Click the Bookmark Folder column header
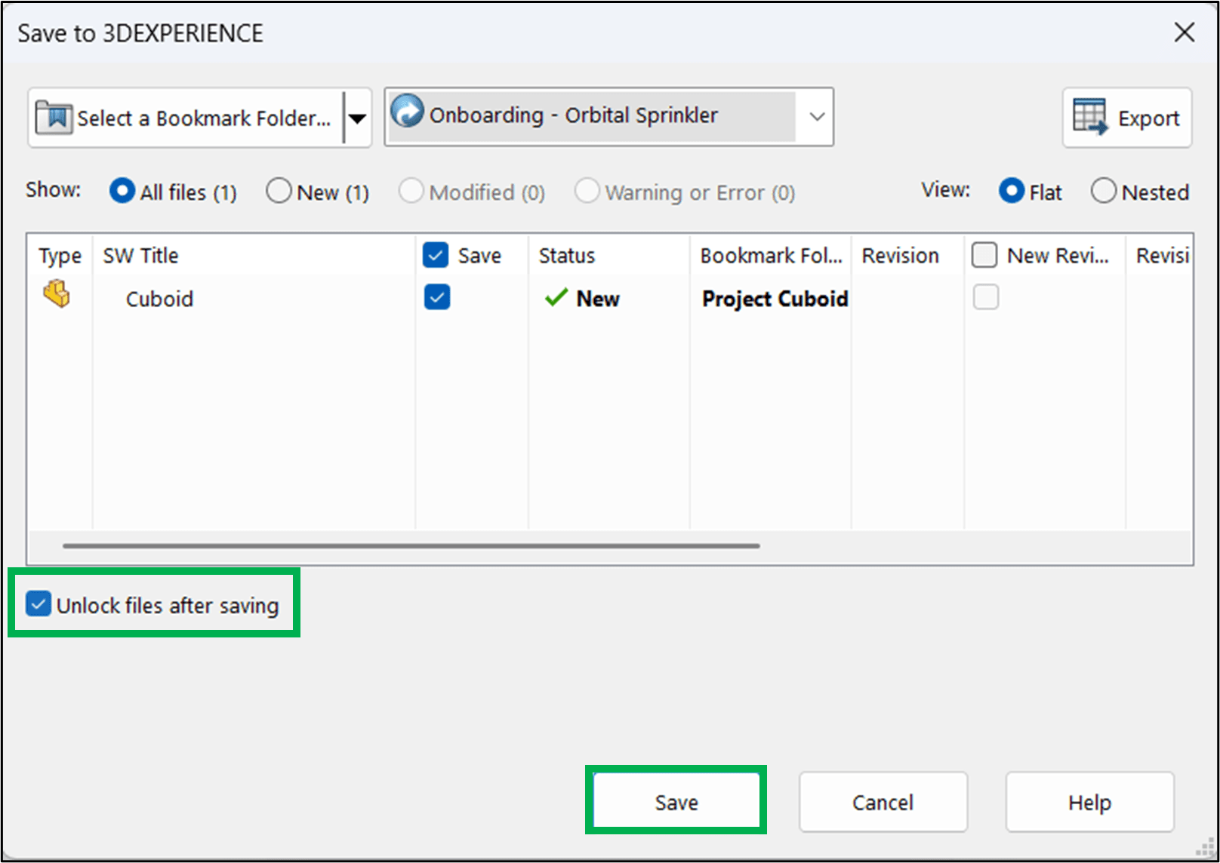The width and height of the screenshot is (1220, 863). coord(770,255)
